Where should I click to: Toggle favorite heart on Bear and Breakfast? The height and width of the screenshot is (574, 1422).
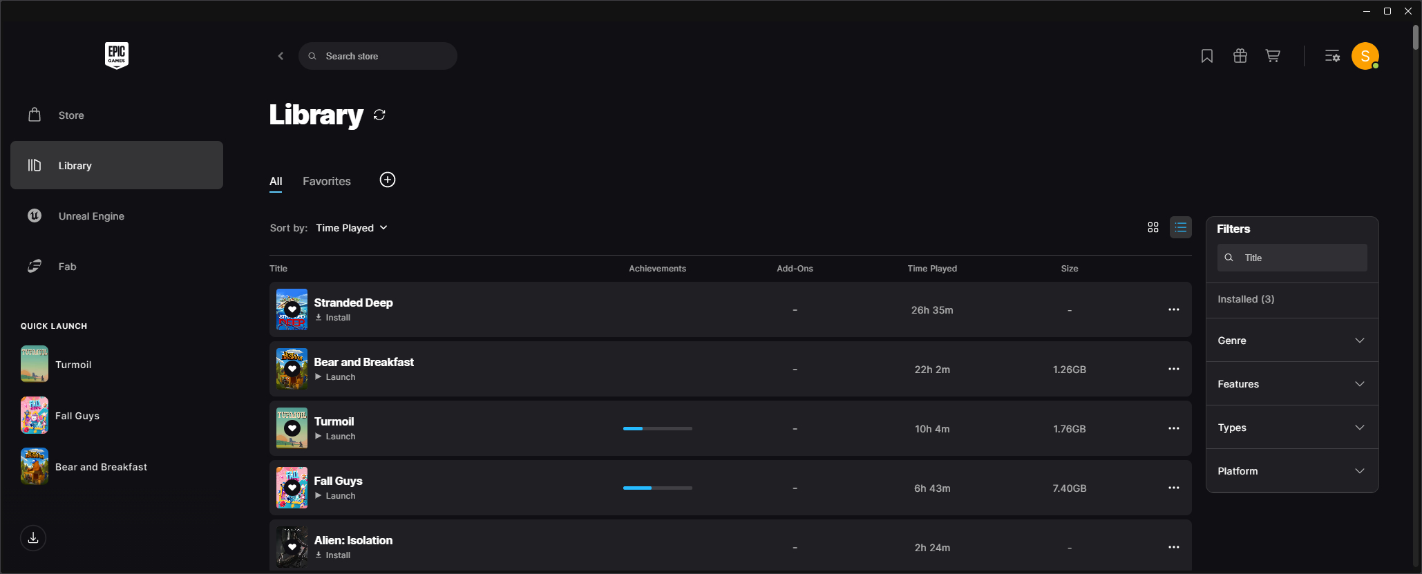[292, 369]
